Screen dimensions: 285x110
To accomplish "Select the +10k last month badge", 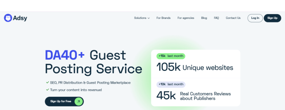I will coord(171,84).
